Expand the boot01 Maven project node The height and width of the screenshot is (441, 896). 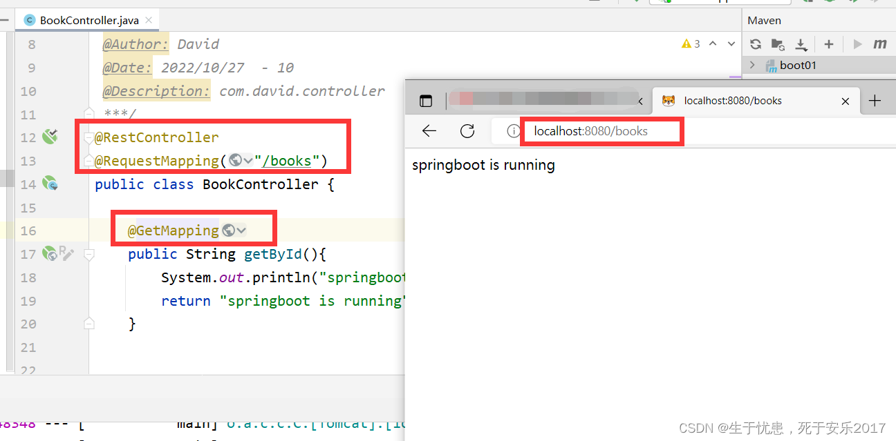tap(752, 65)
